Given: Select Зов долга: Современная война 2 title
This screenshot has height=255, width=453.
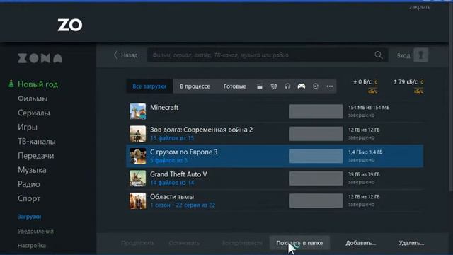Looking at the screenshot, I should pyautogui.click(x=201, y=130).
